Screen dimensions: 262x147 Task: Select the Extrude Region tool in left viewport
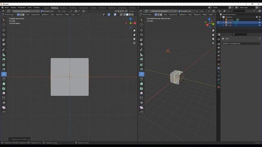tap(4, 60)
